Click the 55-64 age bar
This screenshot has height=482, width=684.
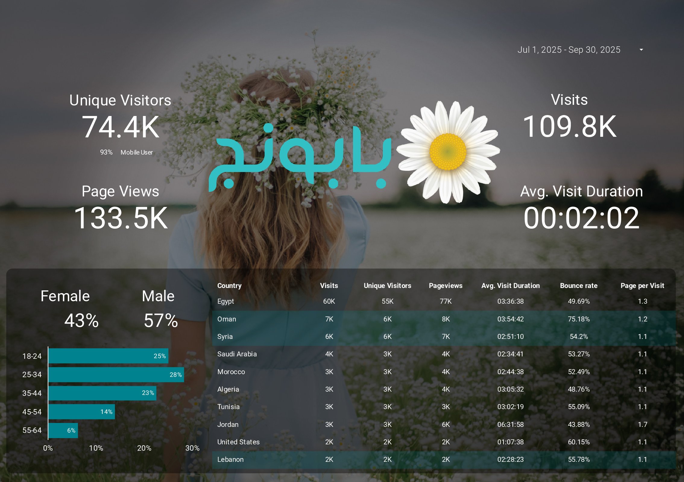tap(63, 430)
